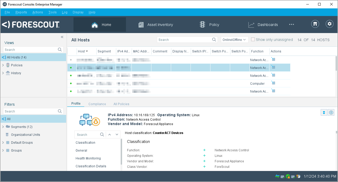Click the plus icon next to Operating System

(x=204, y=156)
